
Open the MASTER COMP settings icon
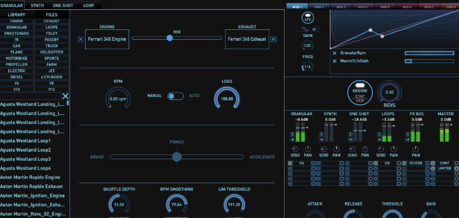[456, 163]
